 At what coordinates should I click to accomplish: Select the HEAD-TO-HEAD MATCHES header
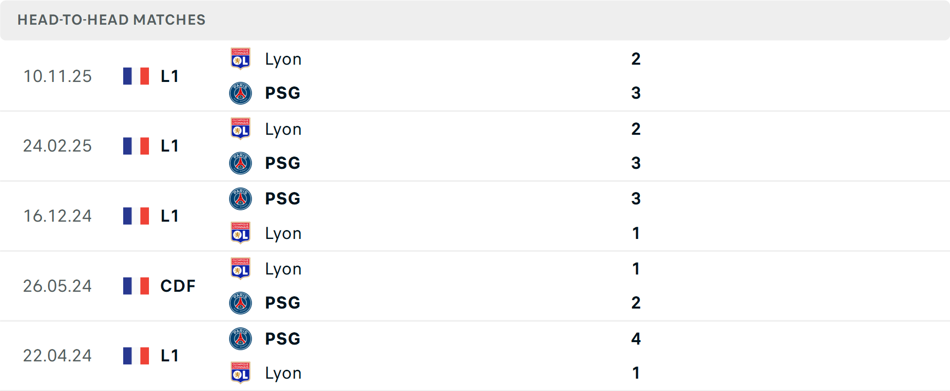click(x=111, y=20)
